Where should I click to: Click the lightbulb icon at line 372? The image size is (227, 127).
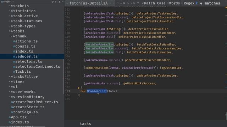(x=79, y=88)
